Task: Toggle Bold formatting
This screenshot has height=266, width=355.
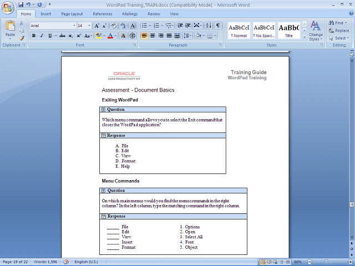Action: coord(34,35)
